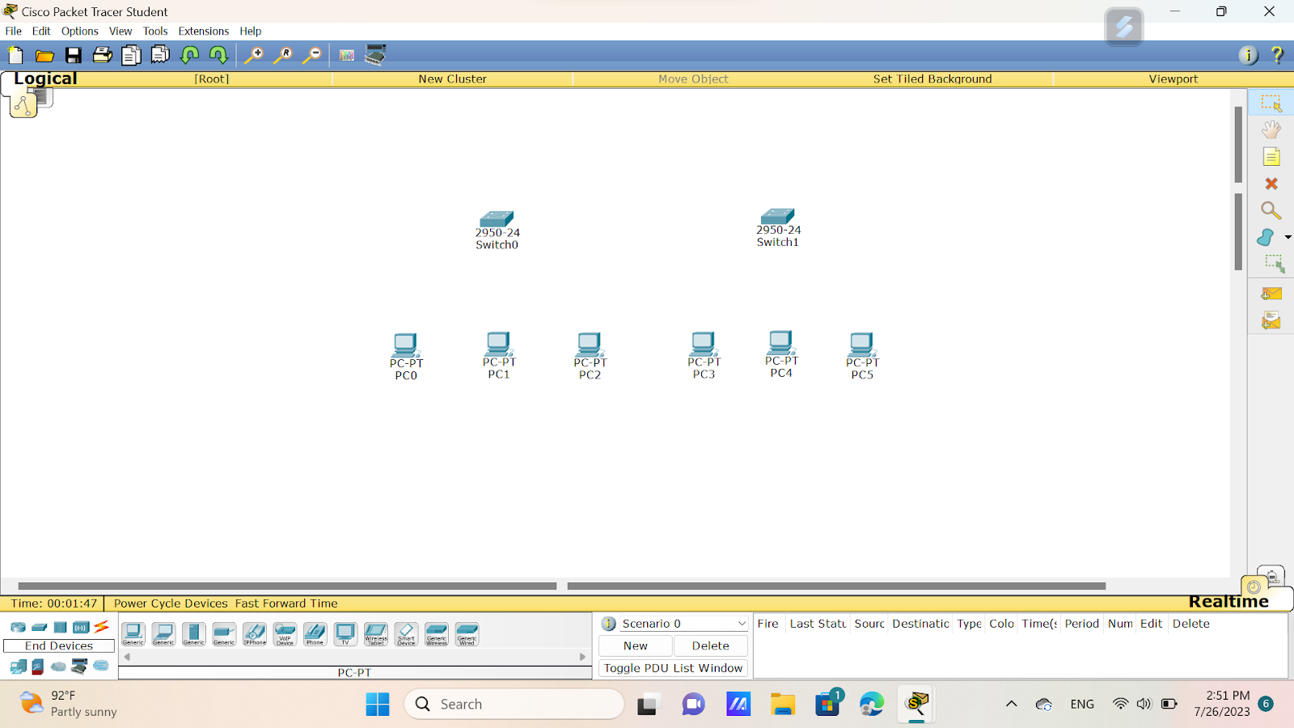The image size is (1294, 728).
Task: Choose the Switches device category
Action: (x=39, y=627)
